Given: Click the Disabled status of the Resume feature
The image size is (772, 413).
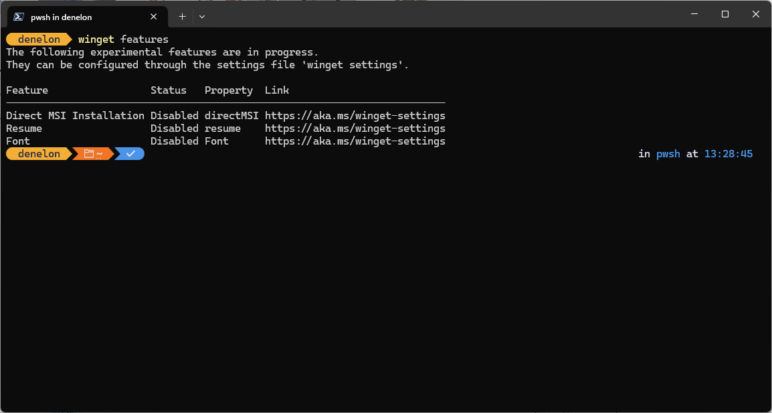Looking at the screenshot, I should (x=174, y=128).
